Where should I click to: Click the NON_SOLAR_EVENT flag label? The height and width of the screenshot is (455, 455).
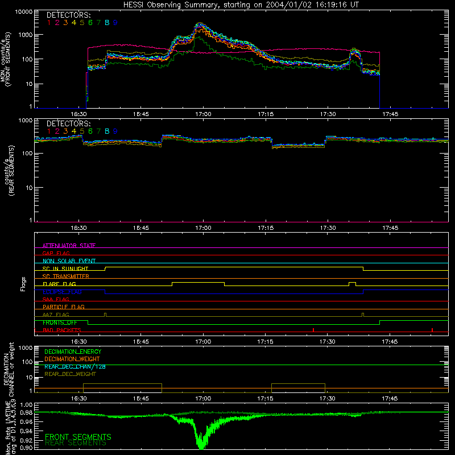pos(69,261)
